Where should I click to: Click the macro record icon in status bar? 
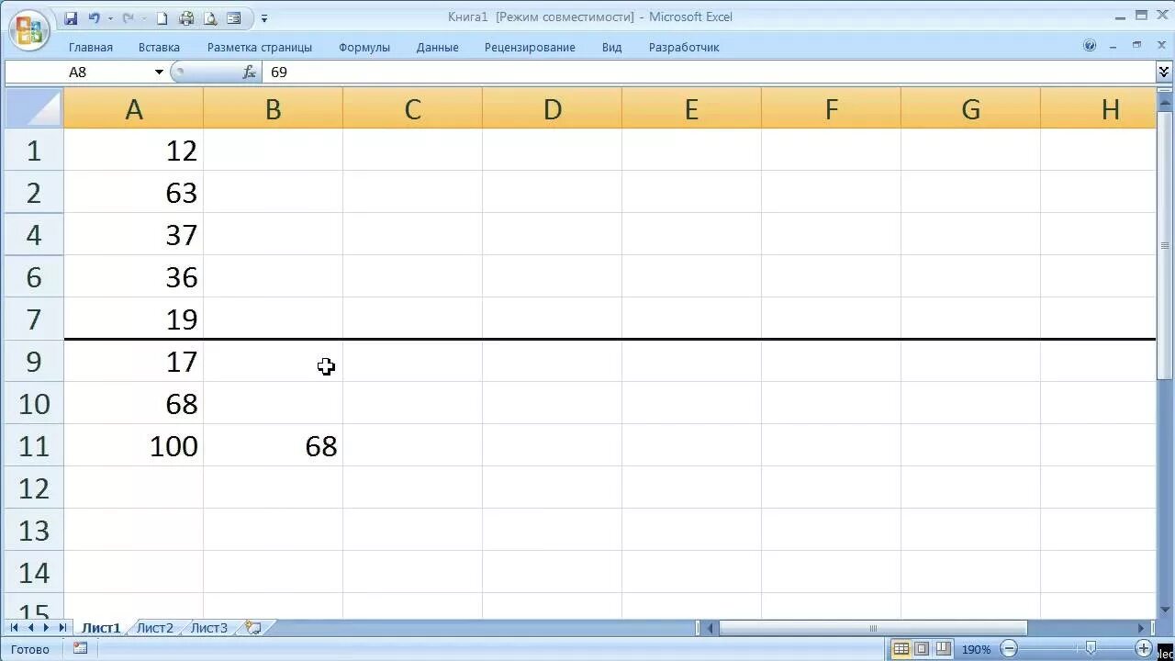click(80, 648)
